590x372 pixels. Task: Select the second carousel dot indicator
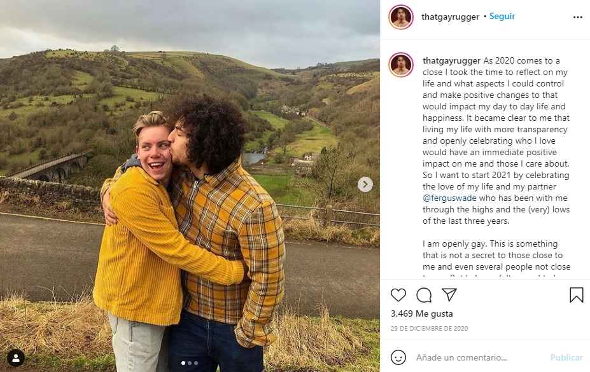[190, 363]
